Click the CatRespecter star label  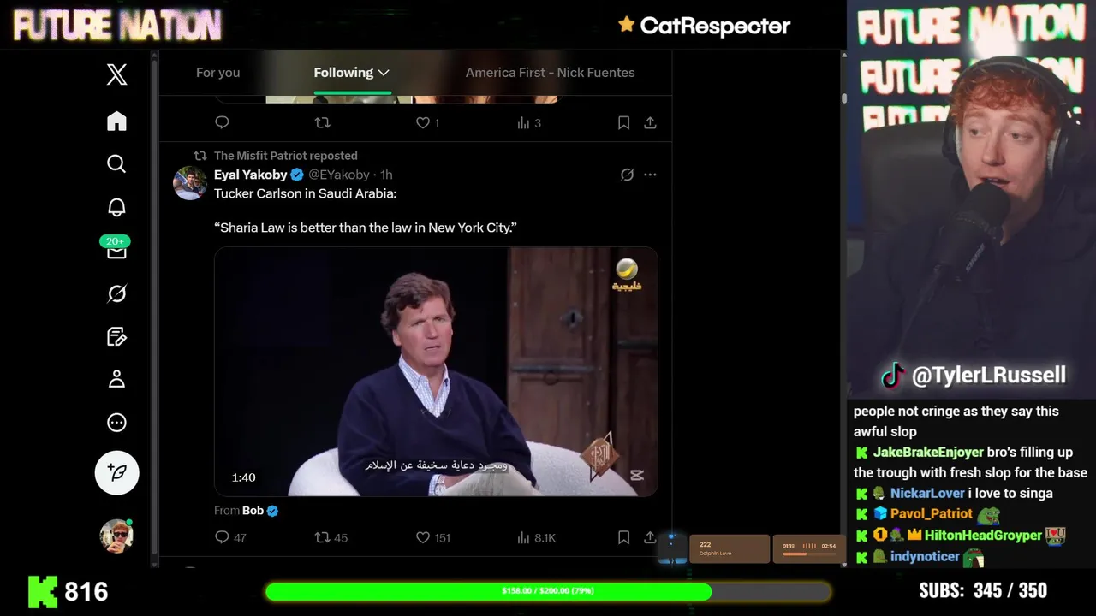click(x=704, y=26)
